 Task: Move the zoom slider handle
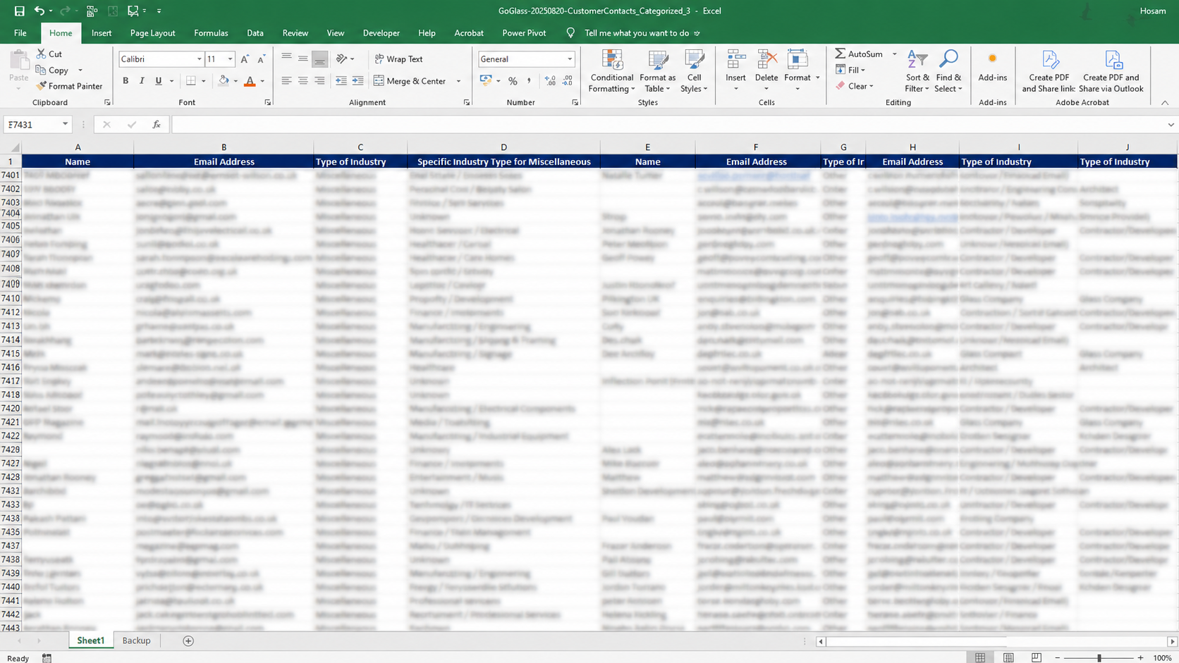pyautogui.click(x=1099, y=657)
